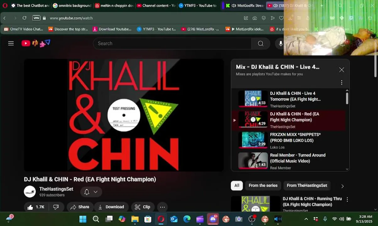Viewport: 378px width, 226px height.
Task: Click the main video player artwork
Action: pyautogui.click(x=124, y=115)
